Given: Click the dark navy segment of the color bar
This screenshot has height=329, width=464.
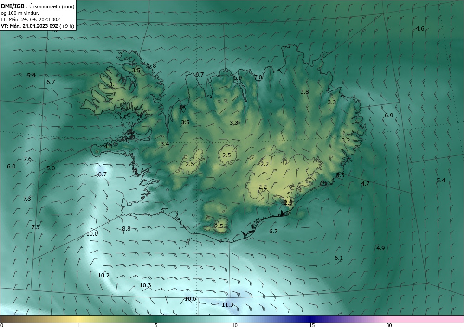Looking at the screenshot, I should 311,319.
